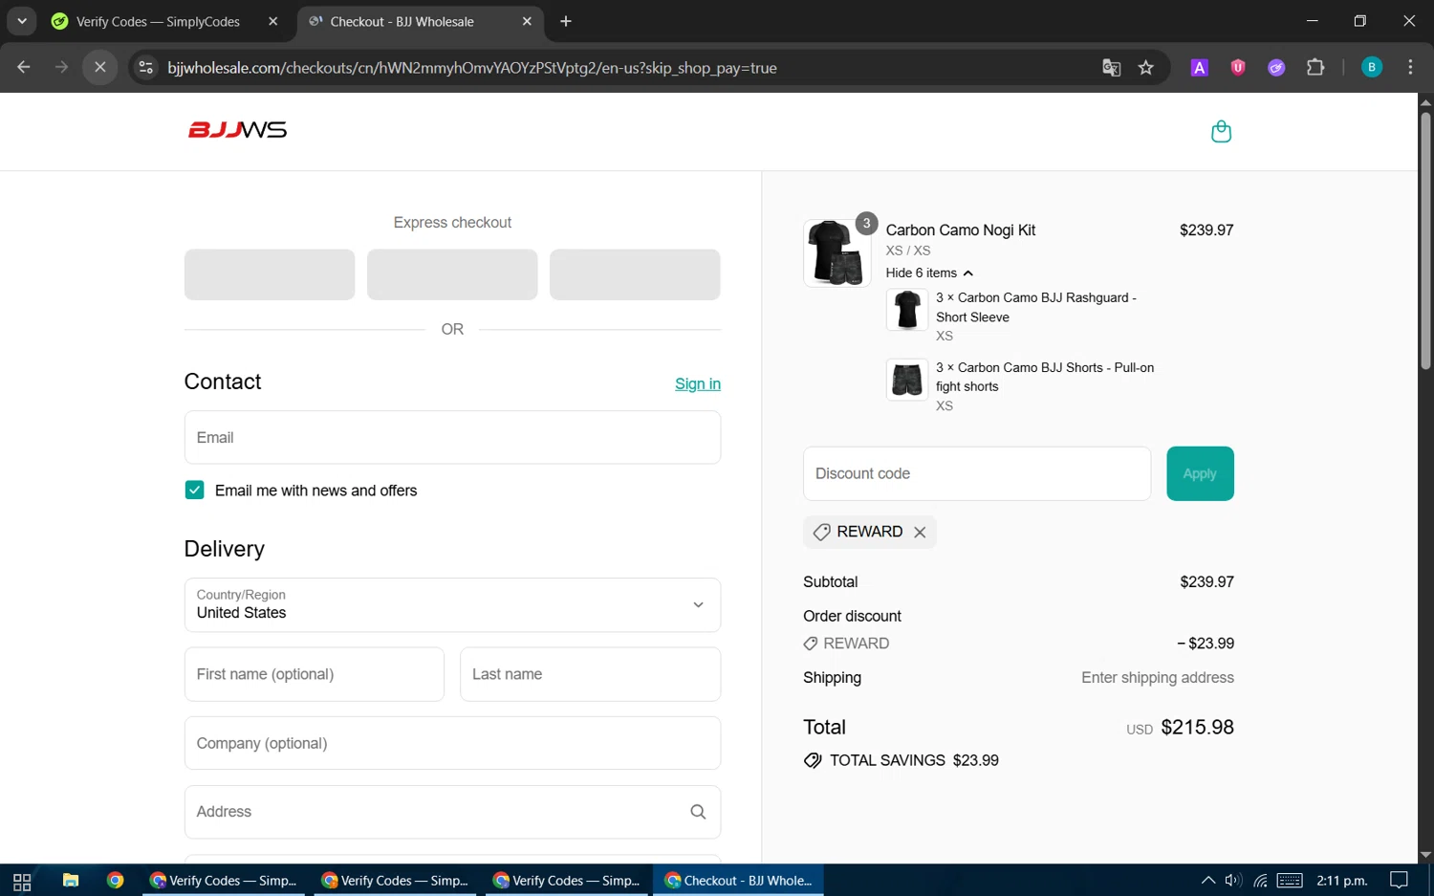
Task: Open the touch keyboard tray icon
Action: pyautogui.click(x=1290, y=881)
